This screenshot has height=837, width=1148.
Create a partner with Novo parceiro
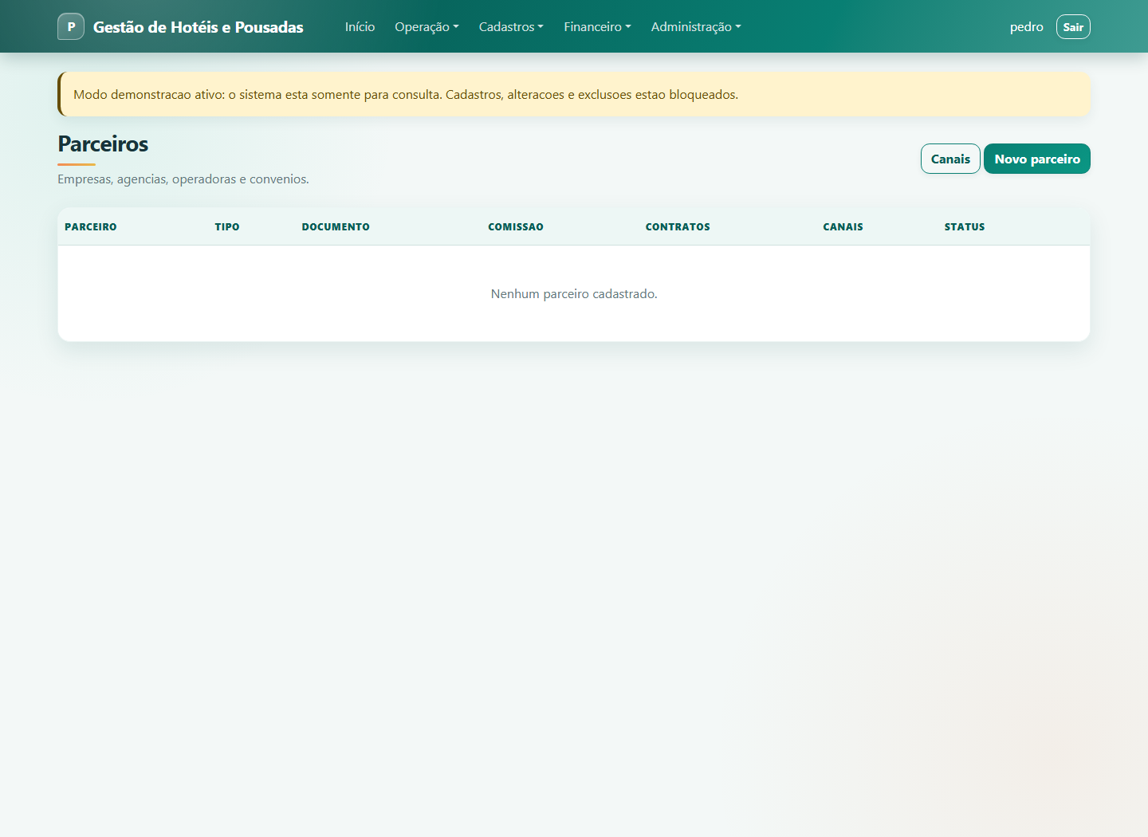click(1037, 159)
